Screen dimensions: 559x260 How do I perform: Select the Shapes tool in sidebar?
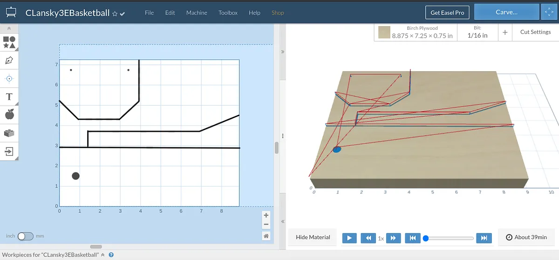[9, 42]
